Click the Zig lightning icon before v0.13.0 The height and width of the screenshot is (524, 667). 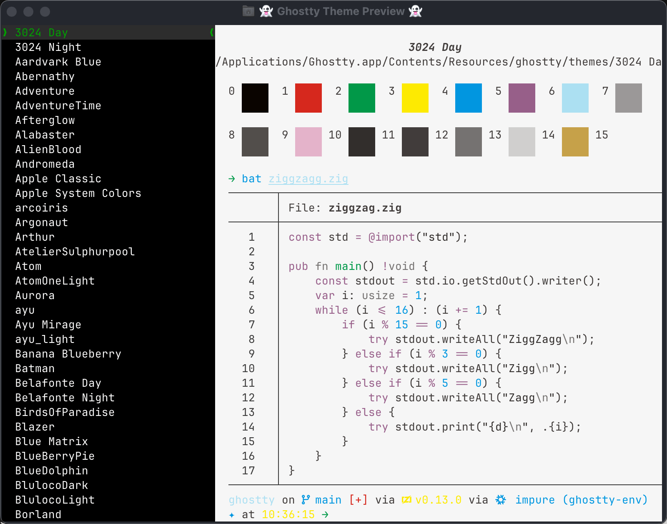pyautogui.click(x=406, y=500)
